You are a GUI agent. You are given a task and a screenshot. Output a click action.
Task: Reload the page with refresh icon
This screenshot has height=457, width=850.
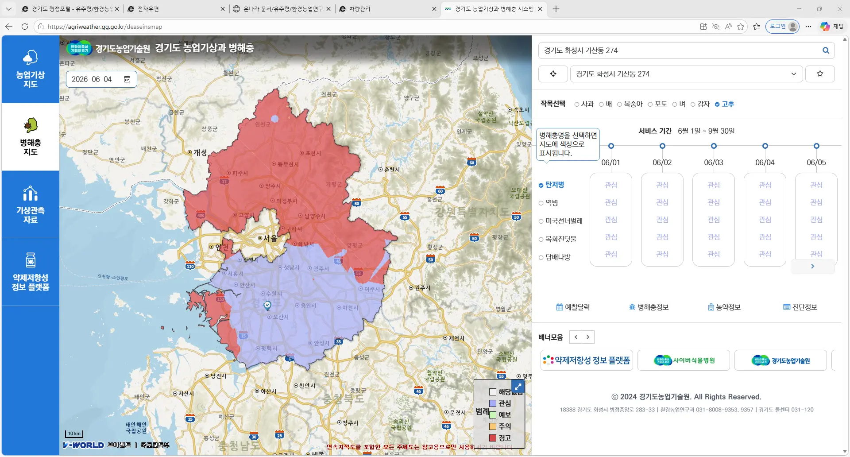[x=25, y=27]
